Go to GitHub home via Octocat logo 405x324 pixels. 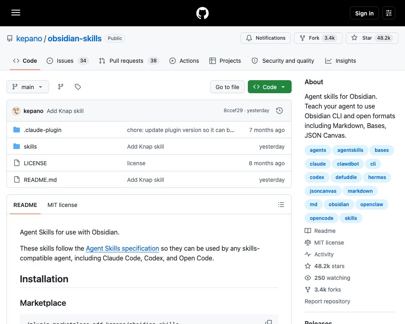tap(202, 13)
